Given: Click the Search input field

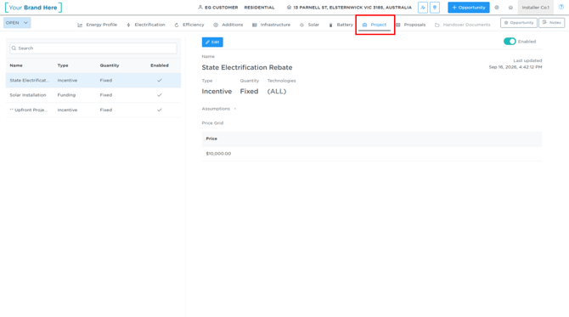Looking at the screenshot, I should coord(93,48).
